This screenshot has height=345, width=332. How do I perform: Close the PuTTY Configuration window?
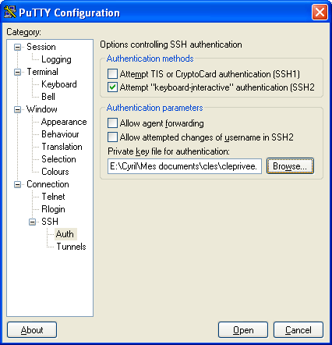tap(320, 12)
